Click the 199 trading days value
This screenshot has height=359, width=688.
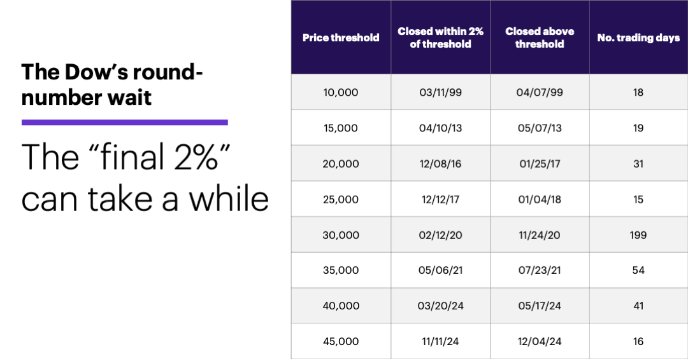(x=638, y=234)
